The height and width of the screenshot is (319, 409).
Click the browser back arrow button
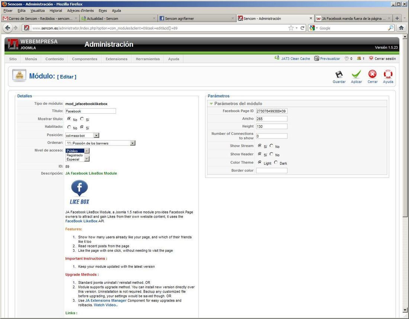click(x=7, y=28)
